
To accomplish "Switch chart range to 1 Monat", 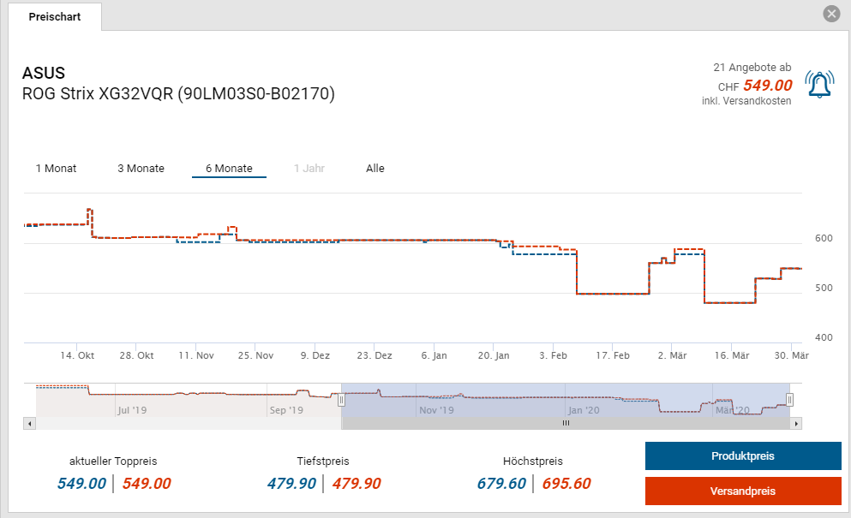I will tap(56, 169).
